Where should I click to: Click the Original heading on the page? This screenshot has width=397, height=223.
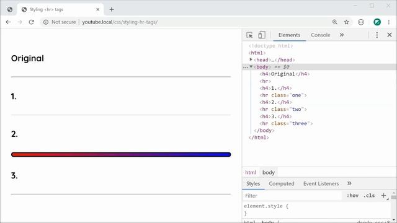coord(27,58)
